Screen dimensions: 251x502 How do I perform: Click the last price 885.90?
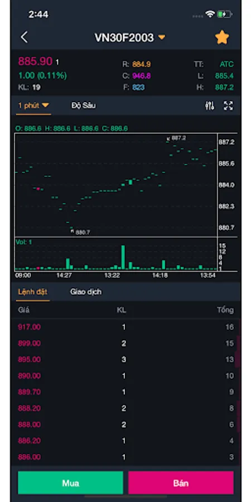pos(35,61)
